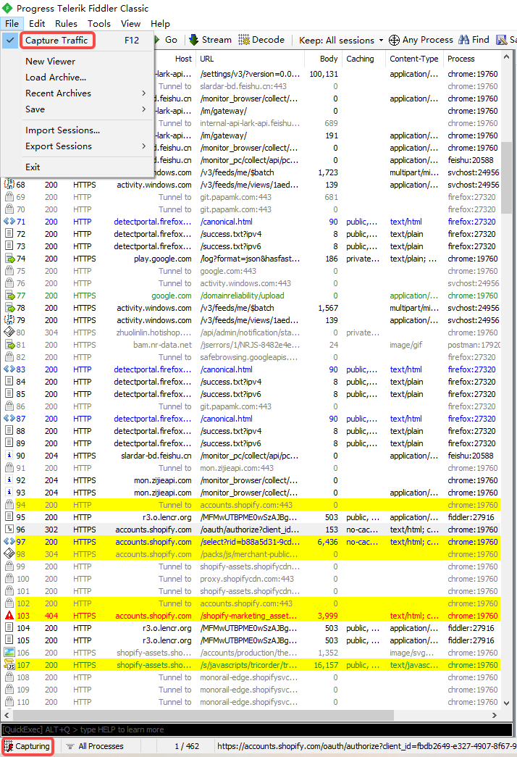Click the Decode toolbar icon
Viewport: 517px width, 757px height.
point(244,40)
